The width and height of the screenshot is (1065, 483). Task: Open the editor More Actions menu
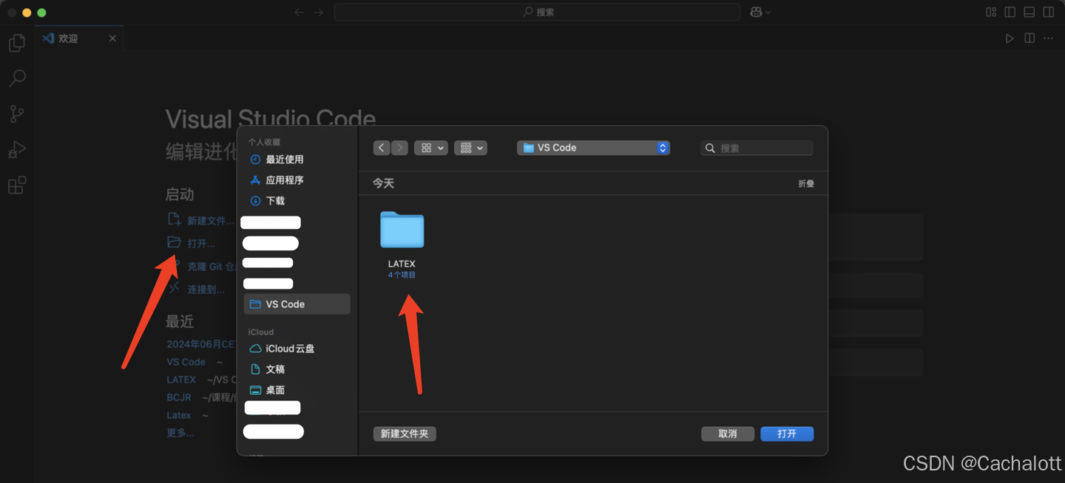pos(1049,38)
